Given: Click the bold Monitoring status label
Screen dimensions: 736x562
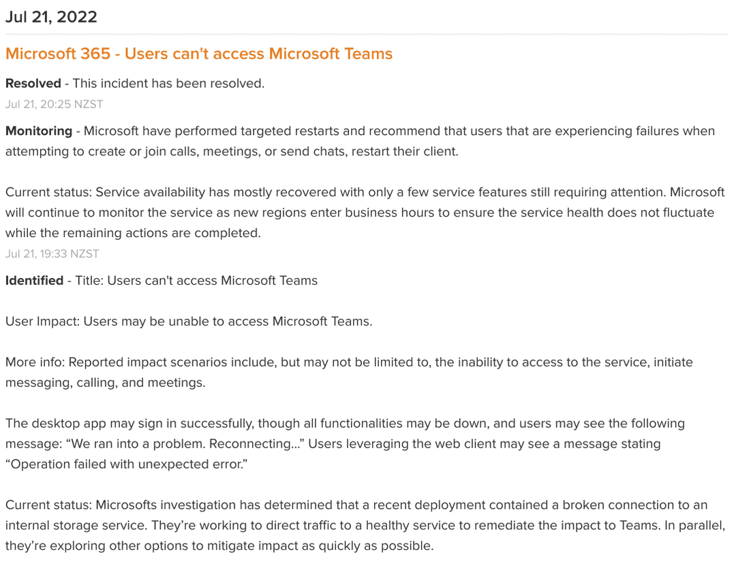Looking at the screenshot, I should coord(39,131).
